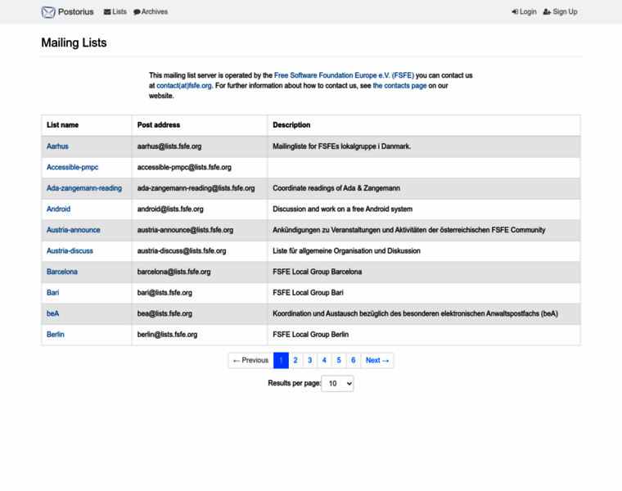
Task: Open the Barcelona mailing list
Action: point(62,272)
